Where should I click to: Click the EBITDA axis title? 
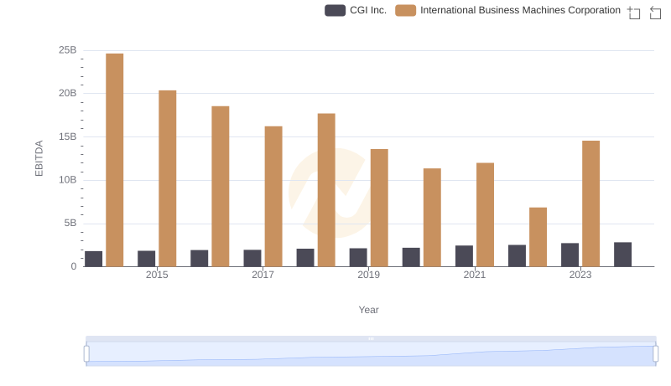(39, 158)
